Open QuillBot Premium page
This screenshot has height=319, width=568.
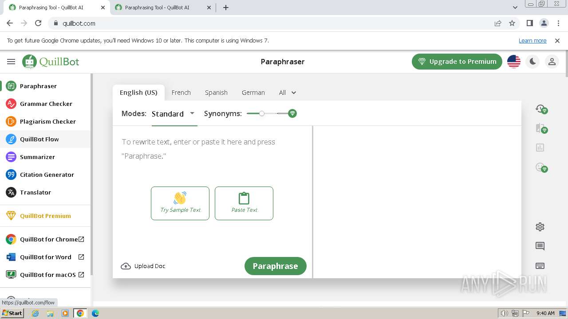45,216
